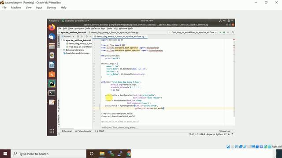Open the Python Console tool window

click(x=83, y=131)
